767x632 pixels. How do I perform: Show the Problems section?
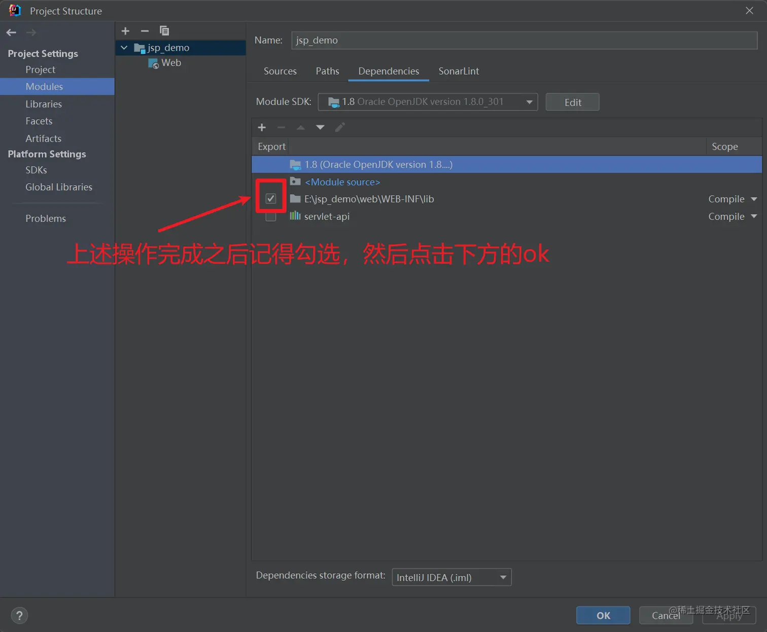(46, 219)
